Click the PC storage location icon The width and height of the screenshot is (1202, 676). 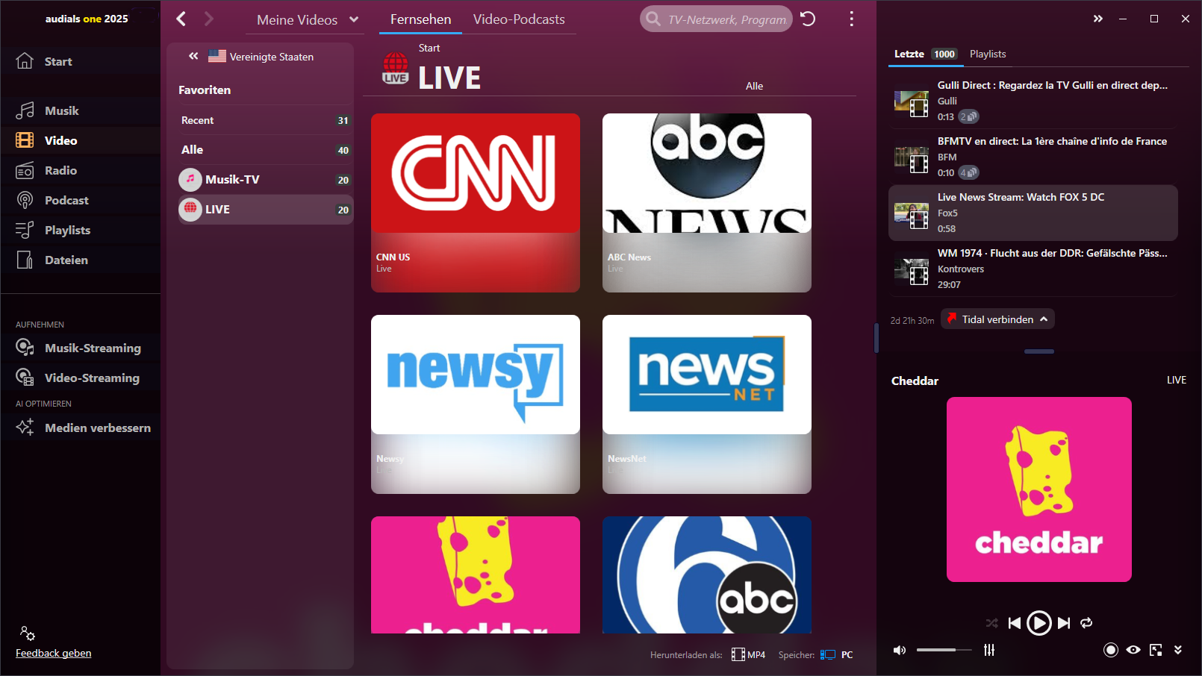(x=828, y=654)
